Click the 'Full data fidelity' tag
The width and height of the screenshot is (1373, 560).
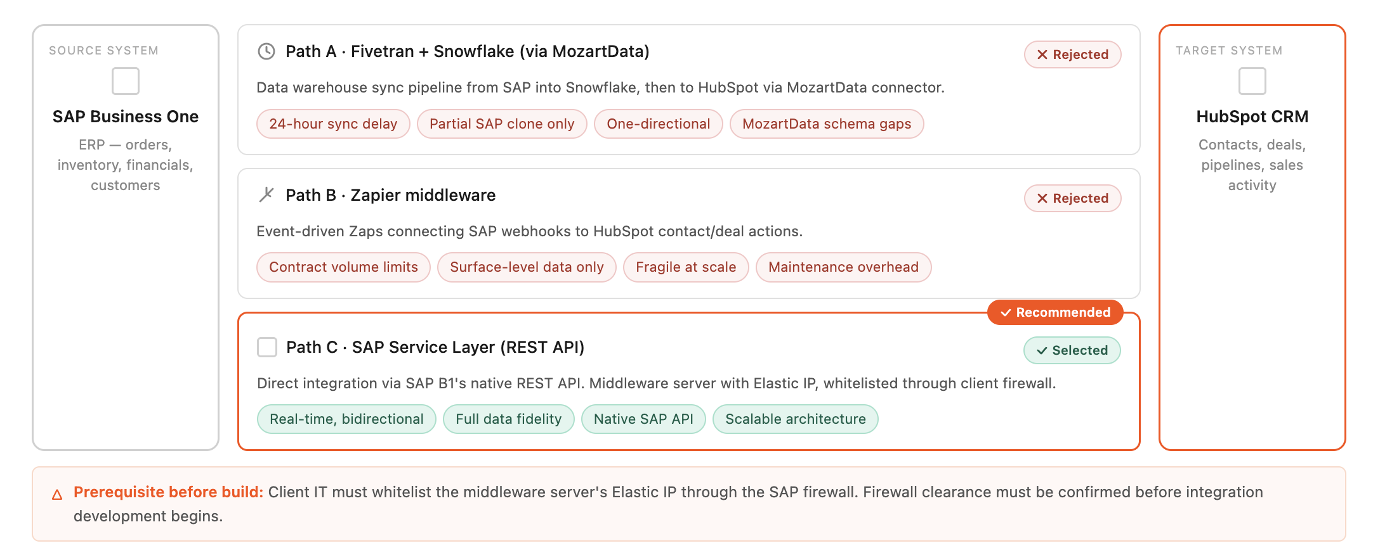coord(509,419)
